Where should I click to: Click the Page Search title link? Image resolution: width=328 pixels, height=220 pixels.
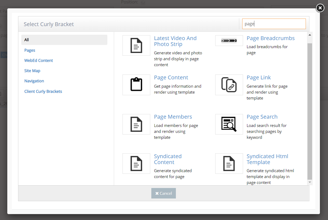262,117
